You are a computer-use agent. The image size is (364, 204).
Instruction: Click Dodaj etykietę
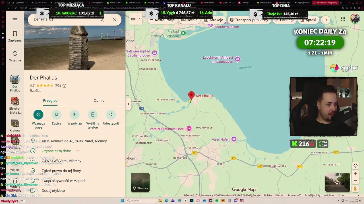75,191
